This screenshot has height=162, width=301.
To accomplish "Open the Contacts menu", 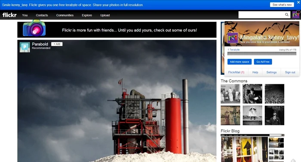I will pyautogui.click(x=42, y=15).
